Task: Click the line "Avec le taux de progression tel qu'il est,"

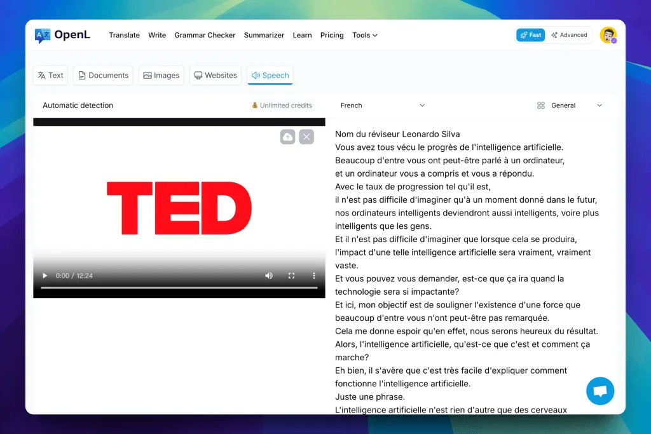Action: pos(413,187)
